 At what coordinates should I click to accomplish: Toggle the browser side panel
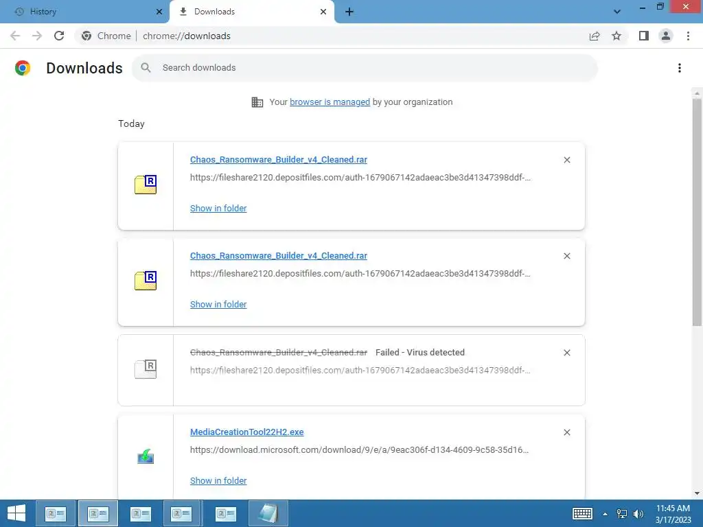pos(644,36)
